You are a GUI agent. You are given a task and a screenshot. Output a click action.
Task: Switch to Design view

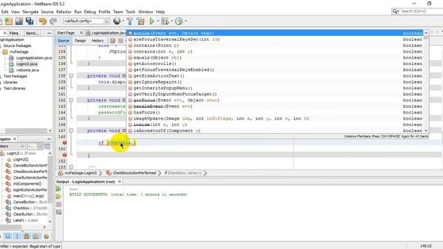pos(80,41)
